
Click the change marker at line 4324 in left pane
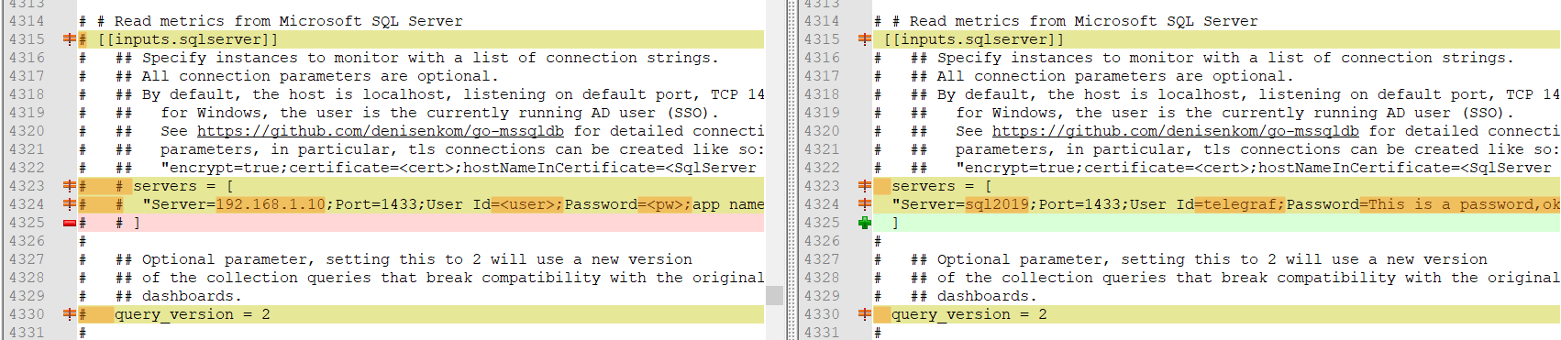click(70, 204)
